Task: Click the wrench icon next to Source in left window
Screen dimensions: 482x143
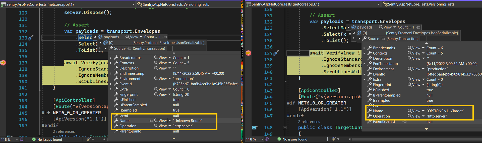Action: coord(111,48)
